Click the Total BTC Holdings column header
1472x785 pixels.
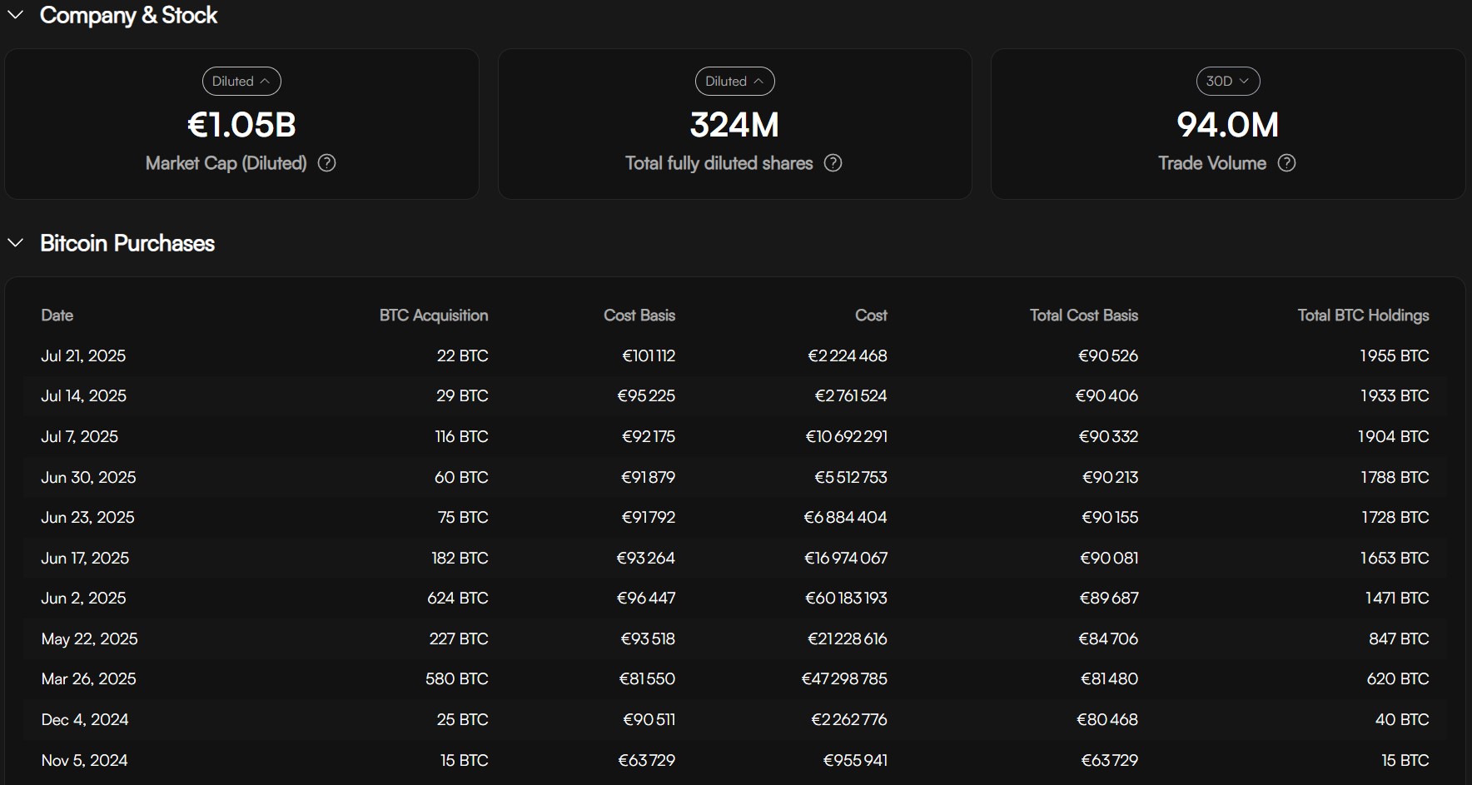pyautogui.click(x=1363, y=315)
